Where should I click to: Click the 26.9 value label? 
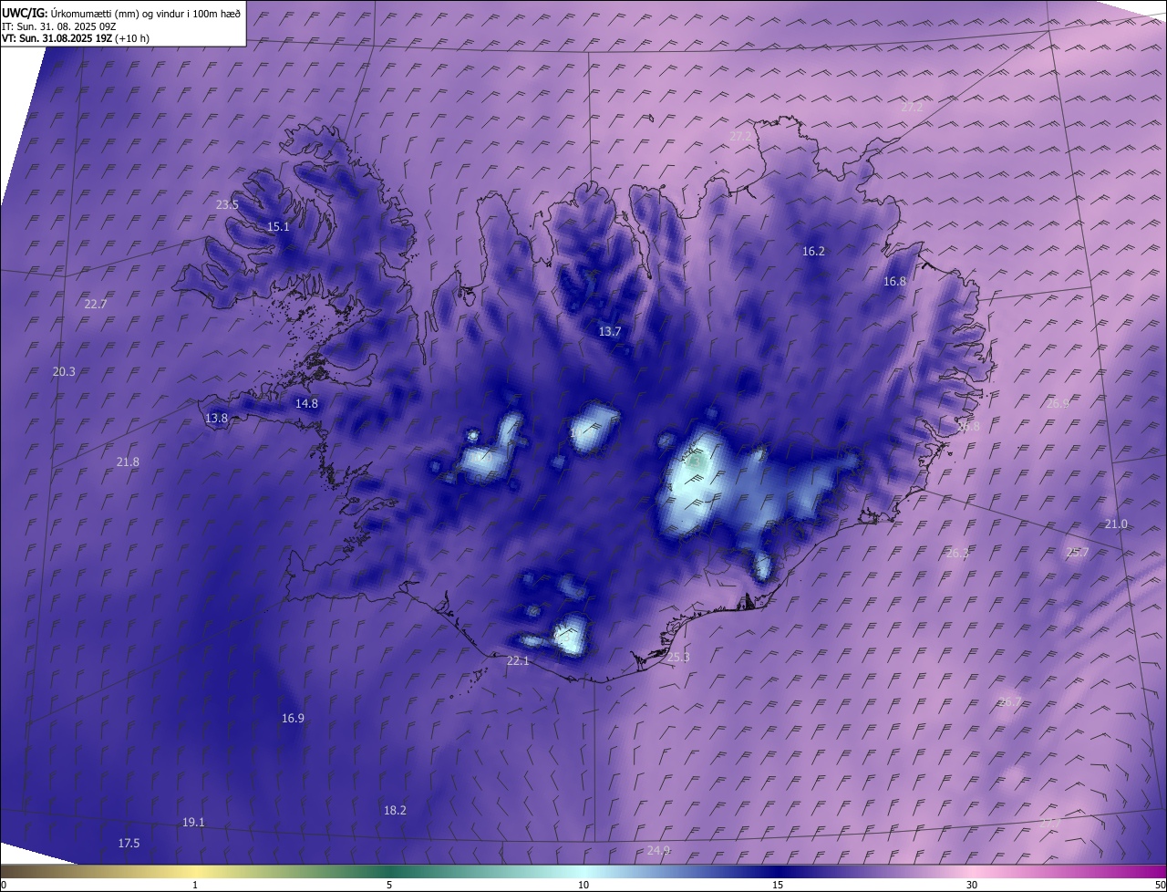point(1058,403)
